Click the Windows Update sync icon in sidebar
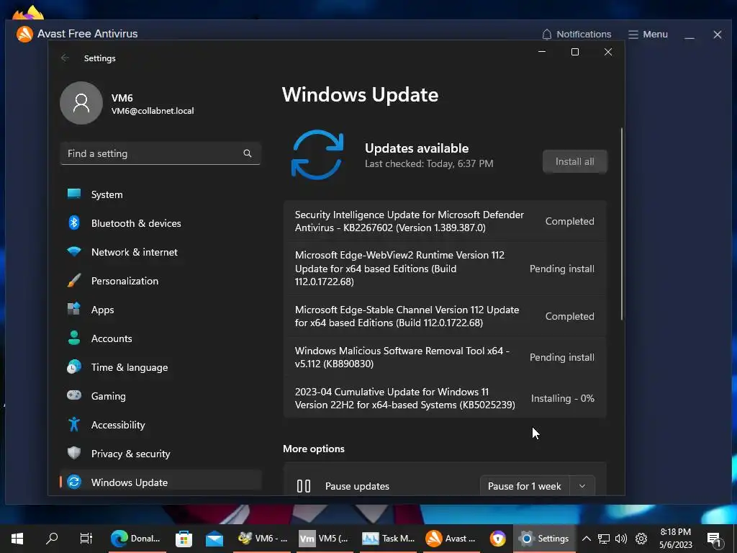 pos(74,482)
